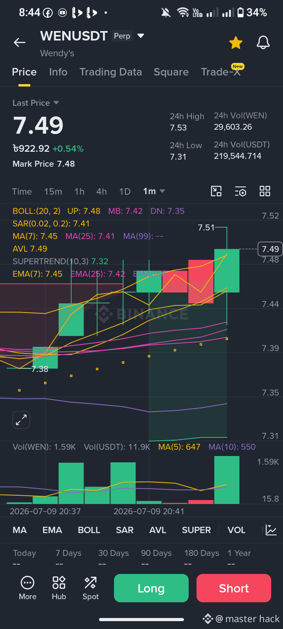Viewport: 283px width, 629px height.
Task: Tap the back arrow icon
Action: pyautogui.click(x=20, y=42)
